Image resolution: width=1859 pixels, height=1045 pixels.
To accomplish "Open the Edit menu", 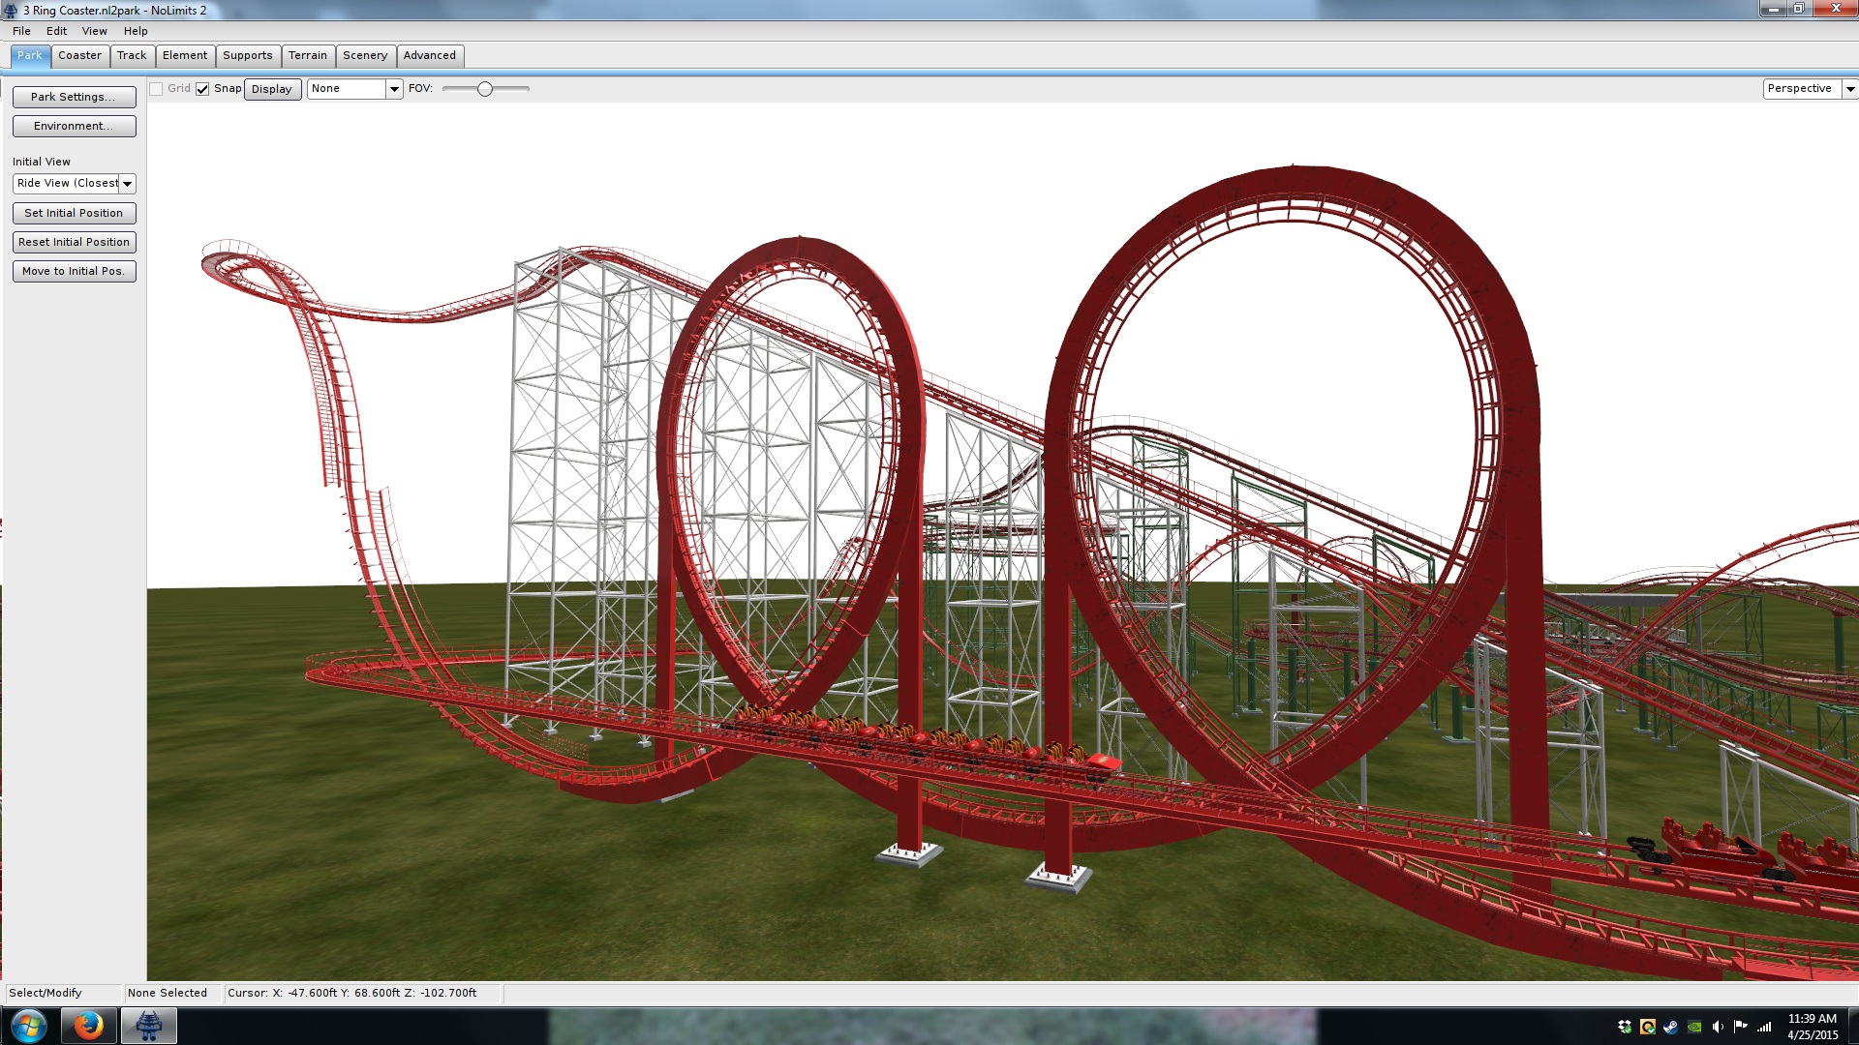I will coord(56,31).
